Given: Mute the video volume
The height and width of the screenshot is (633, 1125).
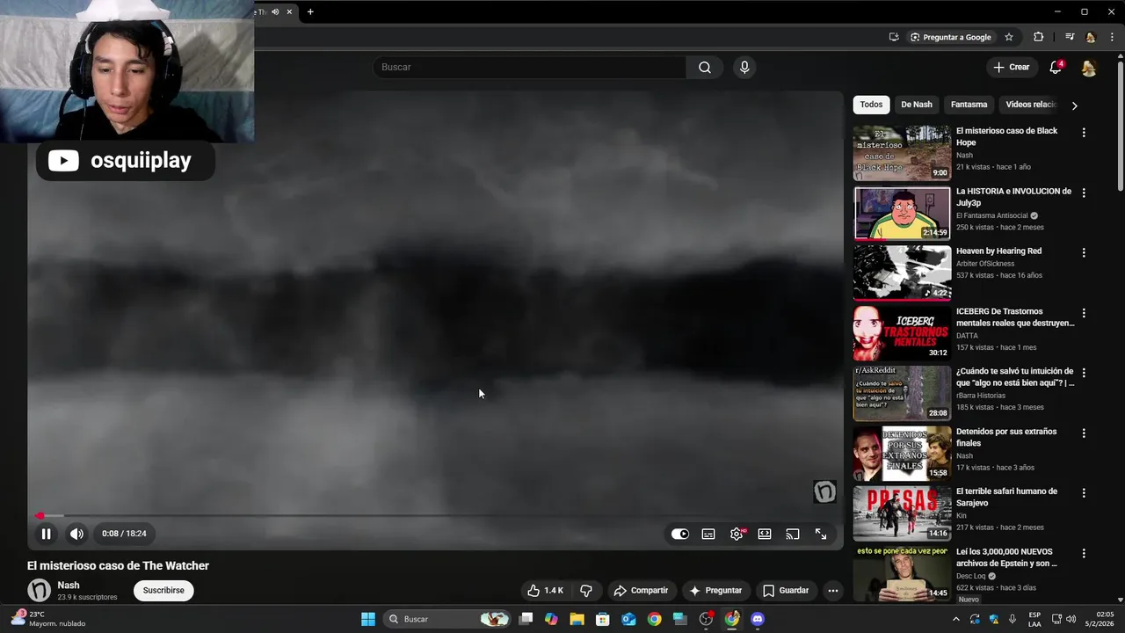Looking at the screenshot, I should click(x=77, y=534).
